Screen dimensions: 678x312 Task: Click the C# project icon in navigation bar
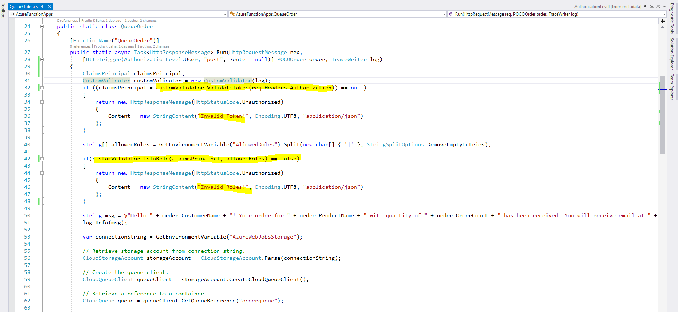pyautogui.click(x=12, y=14)
